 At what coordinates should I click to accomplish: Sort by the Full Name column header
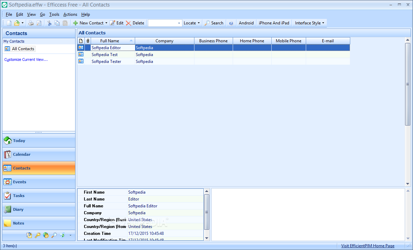pyautogui.click(x=113, y=41)
